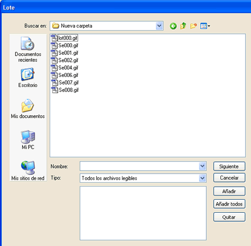
Task: Click the Cancelar button
Action: click(x=229, y=178)
